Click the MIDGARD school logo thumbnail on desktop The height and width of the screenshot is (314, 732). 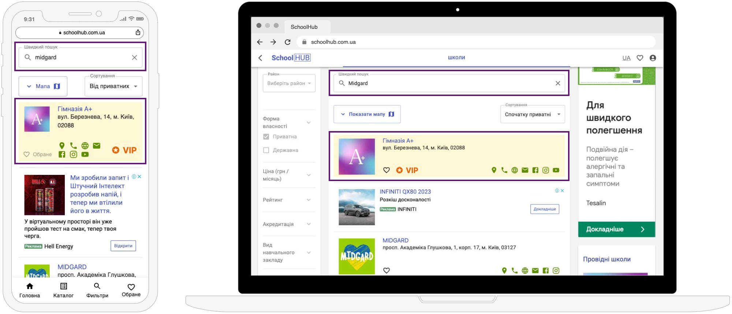tap(356, 256)
